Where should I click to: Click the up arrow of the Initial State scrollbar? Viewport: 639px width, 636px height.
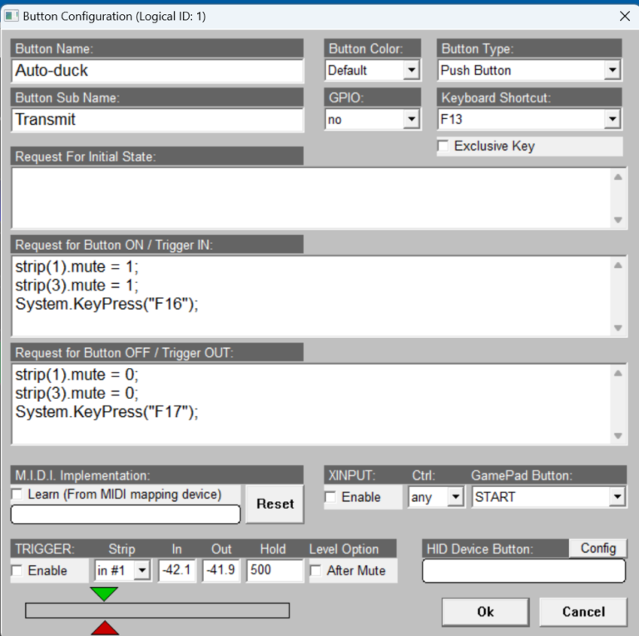point(618,177)
